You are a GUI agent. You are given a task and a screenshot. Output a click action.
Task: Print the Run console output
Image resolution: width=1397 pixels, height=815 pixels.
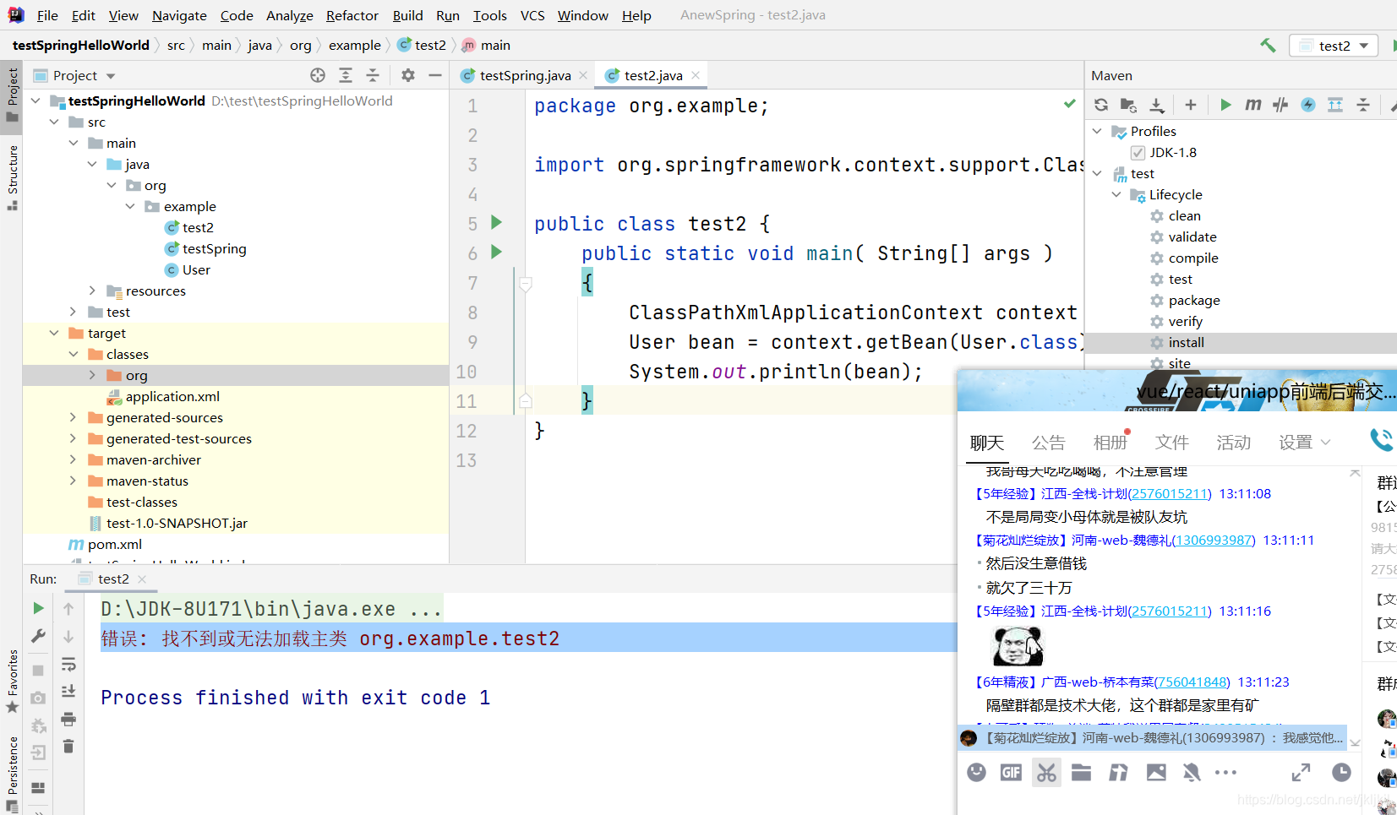click(68, 720)
